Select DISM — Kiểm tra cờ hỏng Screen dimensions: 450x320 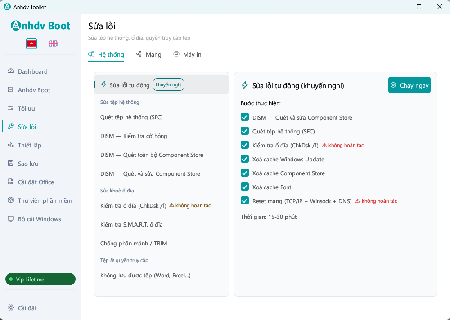[162, 136]
